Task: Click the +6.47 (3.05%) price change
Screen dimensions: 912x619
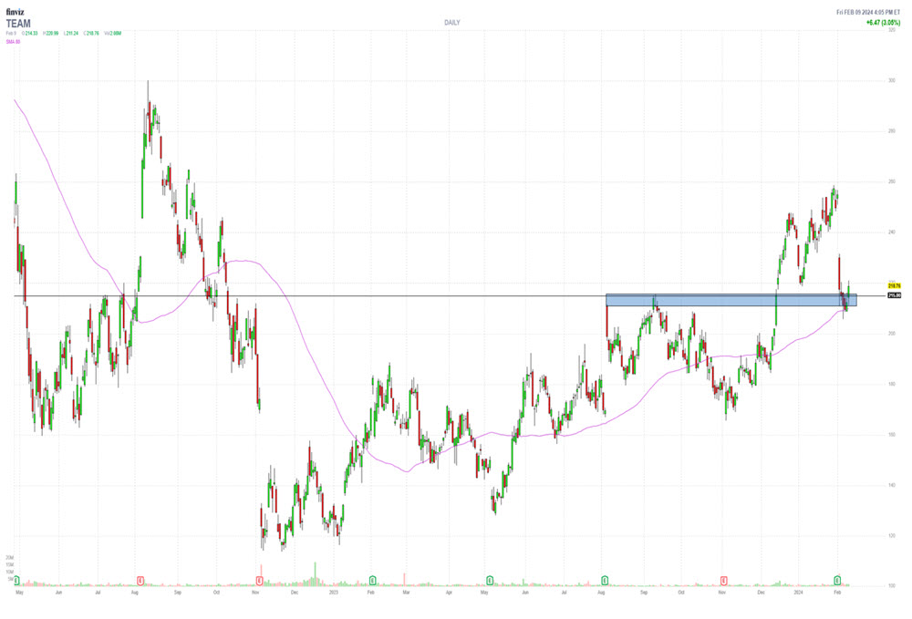Action: 880,22
